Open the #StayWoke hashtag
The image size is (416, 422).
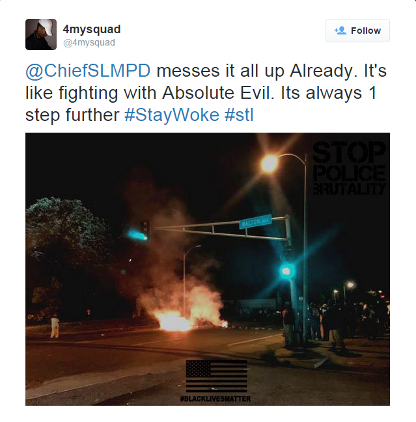coord(172,115)
